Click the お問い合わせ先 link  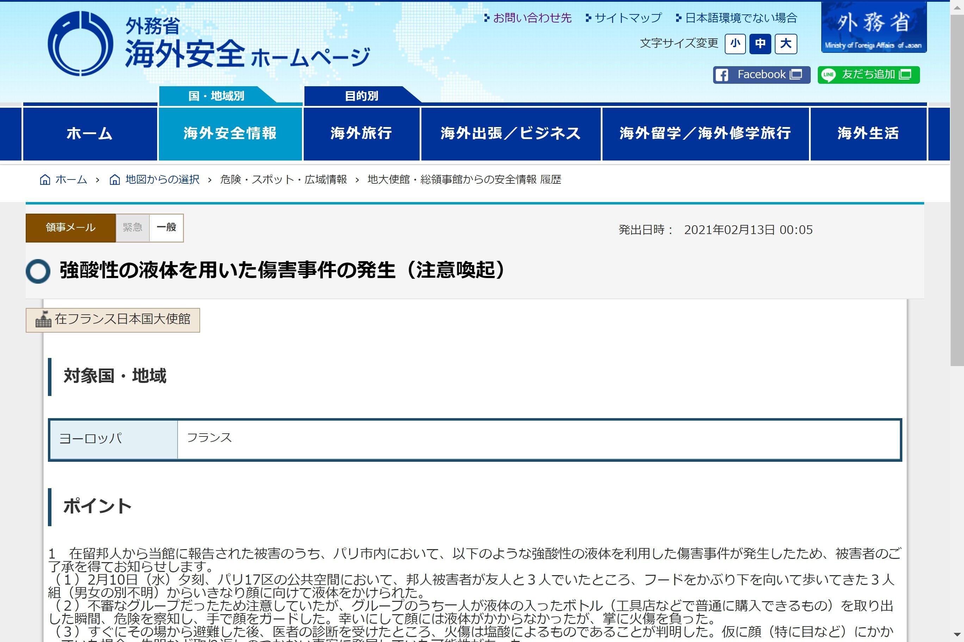tap(532, 18)
